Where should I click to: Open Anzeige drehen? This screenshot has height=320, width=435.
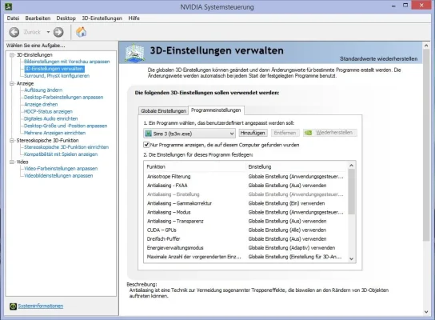coord(41,104)
